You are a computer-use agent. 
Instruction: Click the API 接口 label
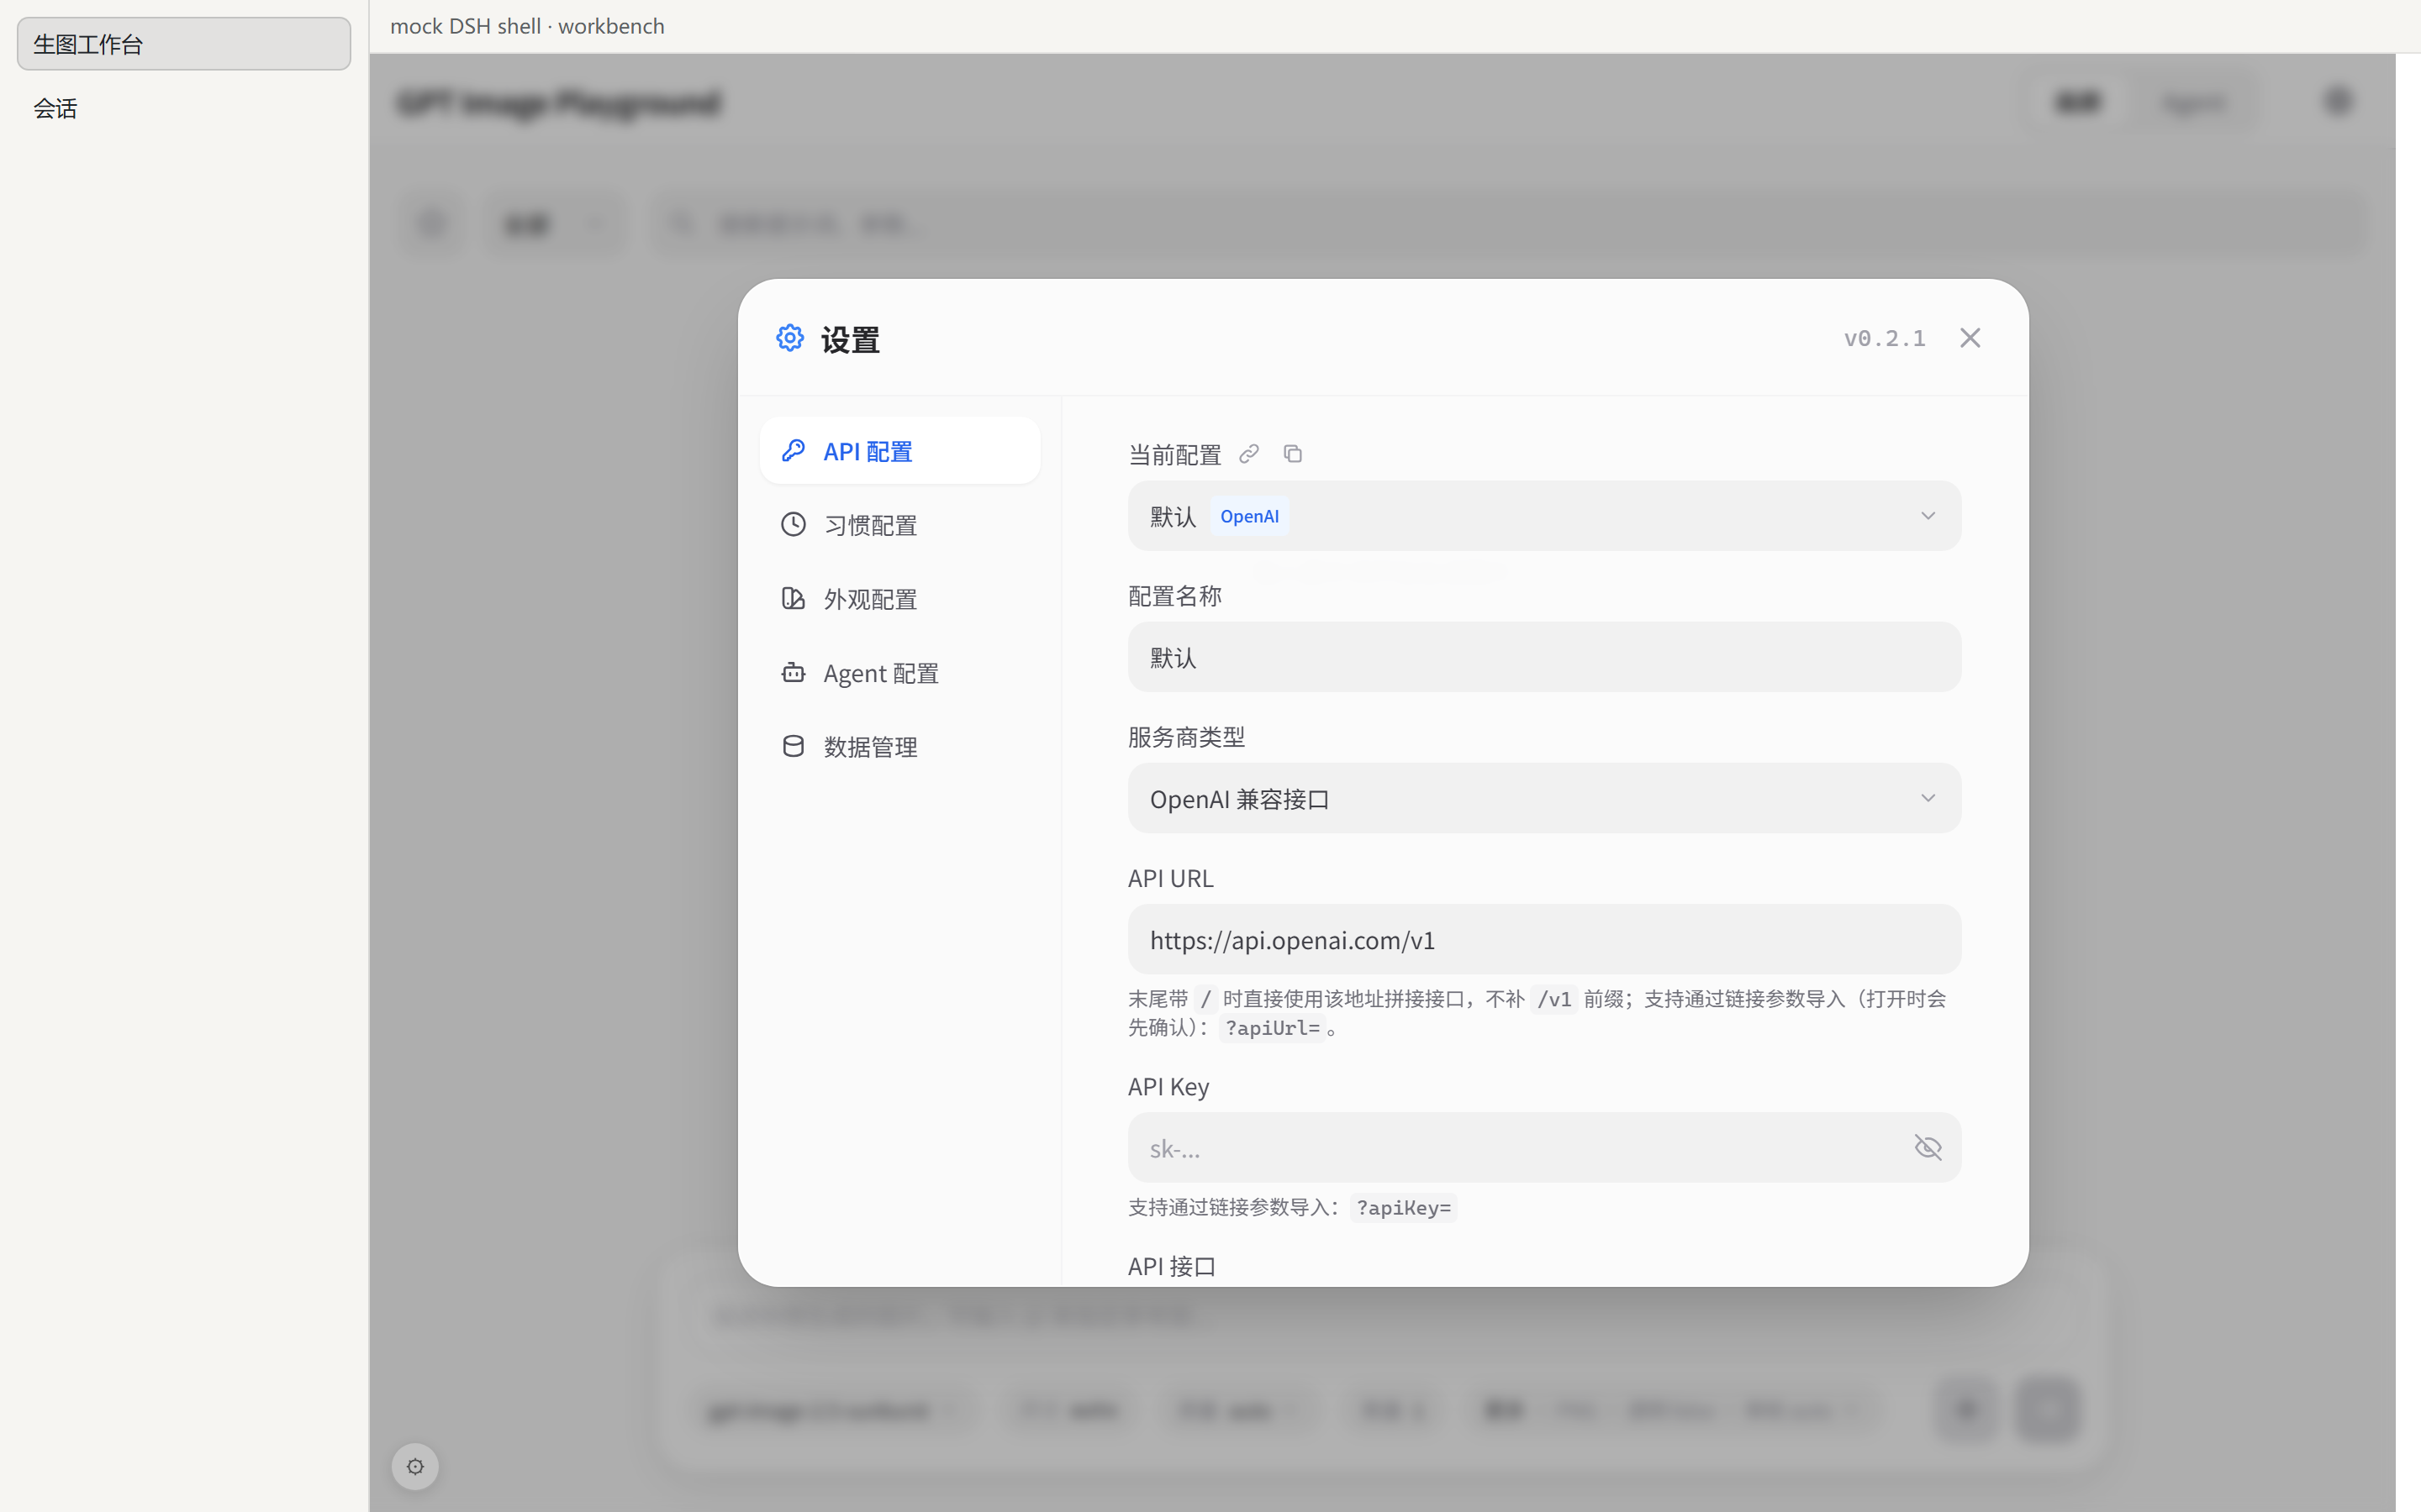[x=1172, y=1266]
